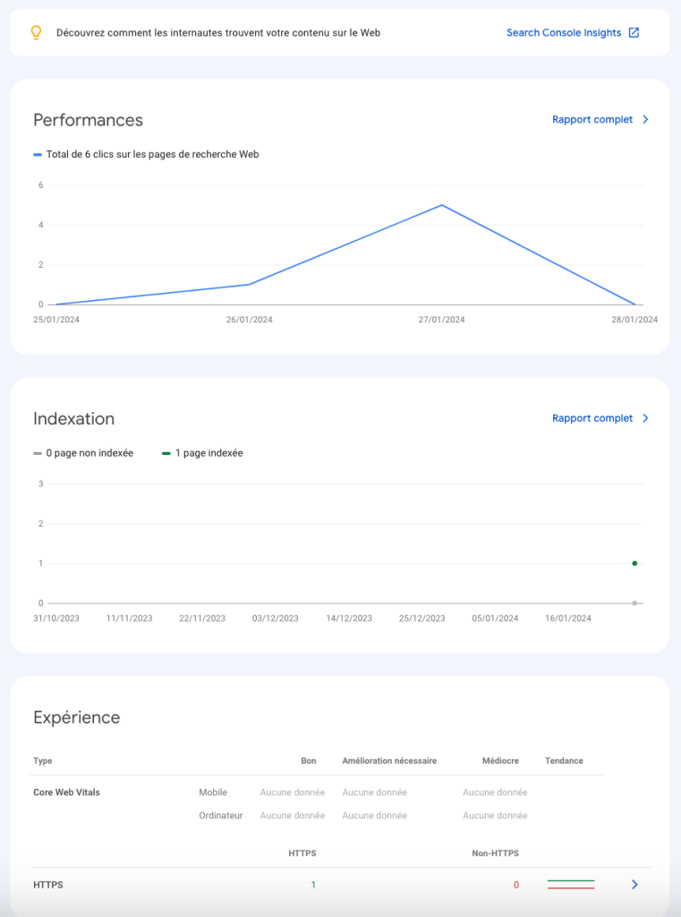This screenshot has height=917, width=681.
Task: Click the blue clicks legend marker
Action: click(x=38, y=155)
